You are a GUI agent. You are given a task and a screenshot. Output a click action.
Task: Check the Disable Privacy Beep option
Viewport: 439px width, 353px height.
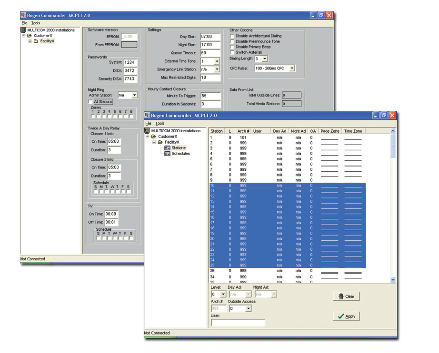pyautogui.click(x=232, y=47)
